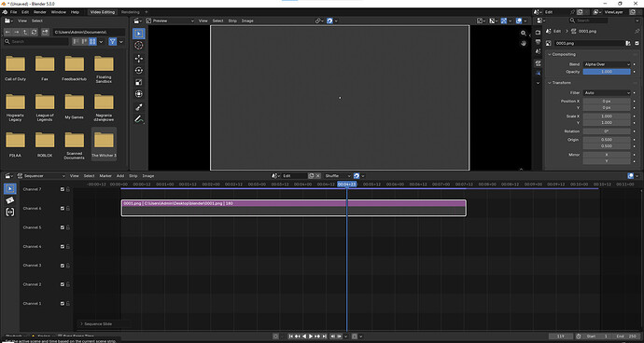Select the sequencer Slip tool icon

tap(10, 213)
